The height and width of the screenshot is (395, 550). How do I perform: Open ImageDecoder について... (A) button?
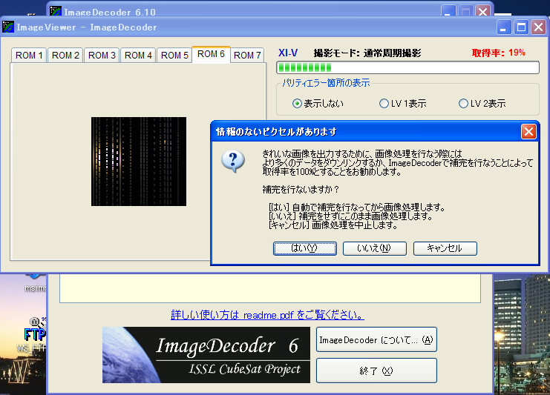[376, 339]
